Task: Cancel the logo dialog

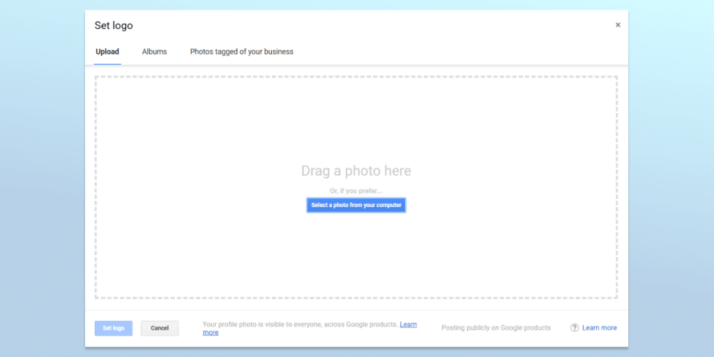Action: click(160, 328)
